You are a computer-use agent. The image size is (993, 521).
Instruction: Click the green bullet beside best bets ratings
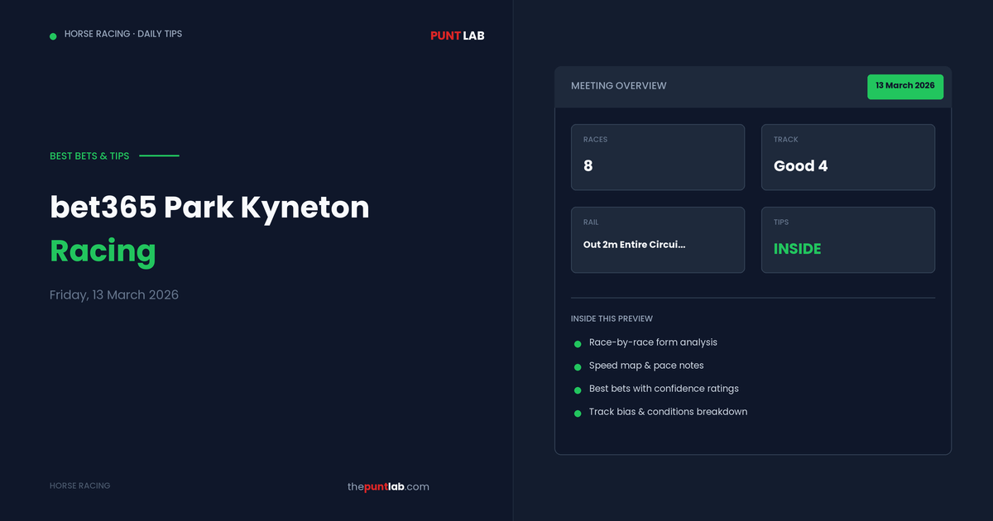577,389
